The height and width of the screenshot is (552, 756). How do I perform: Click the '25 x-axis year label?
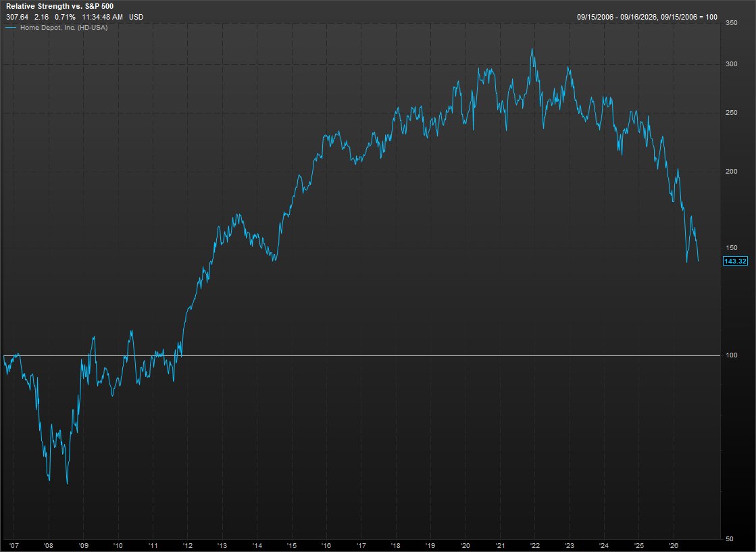click(x=639, y=546)
